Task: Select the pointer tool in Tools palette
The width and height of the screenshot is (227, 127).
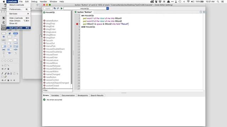Action: click(4, 18)
